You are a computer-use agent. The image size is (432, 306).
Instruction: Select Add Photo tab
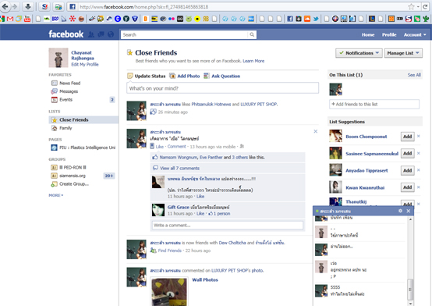tap(185, 76)
